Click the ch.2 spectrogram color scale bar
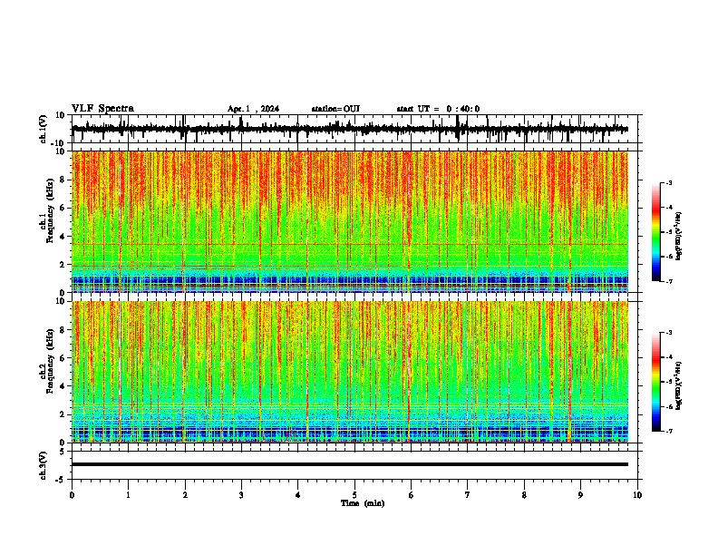Viewport: 718px width, 555px height. [x=655, y=382]
